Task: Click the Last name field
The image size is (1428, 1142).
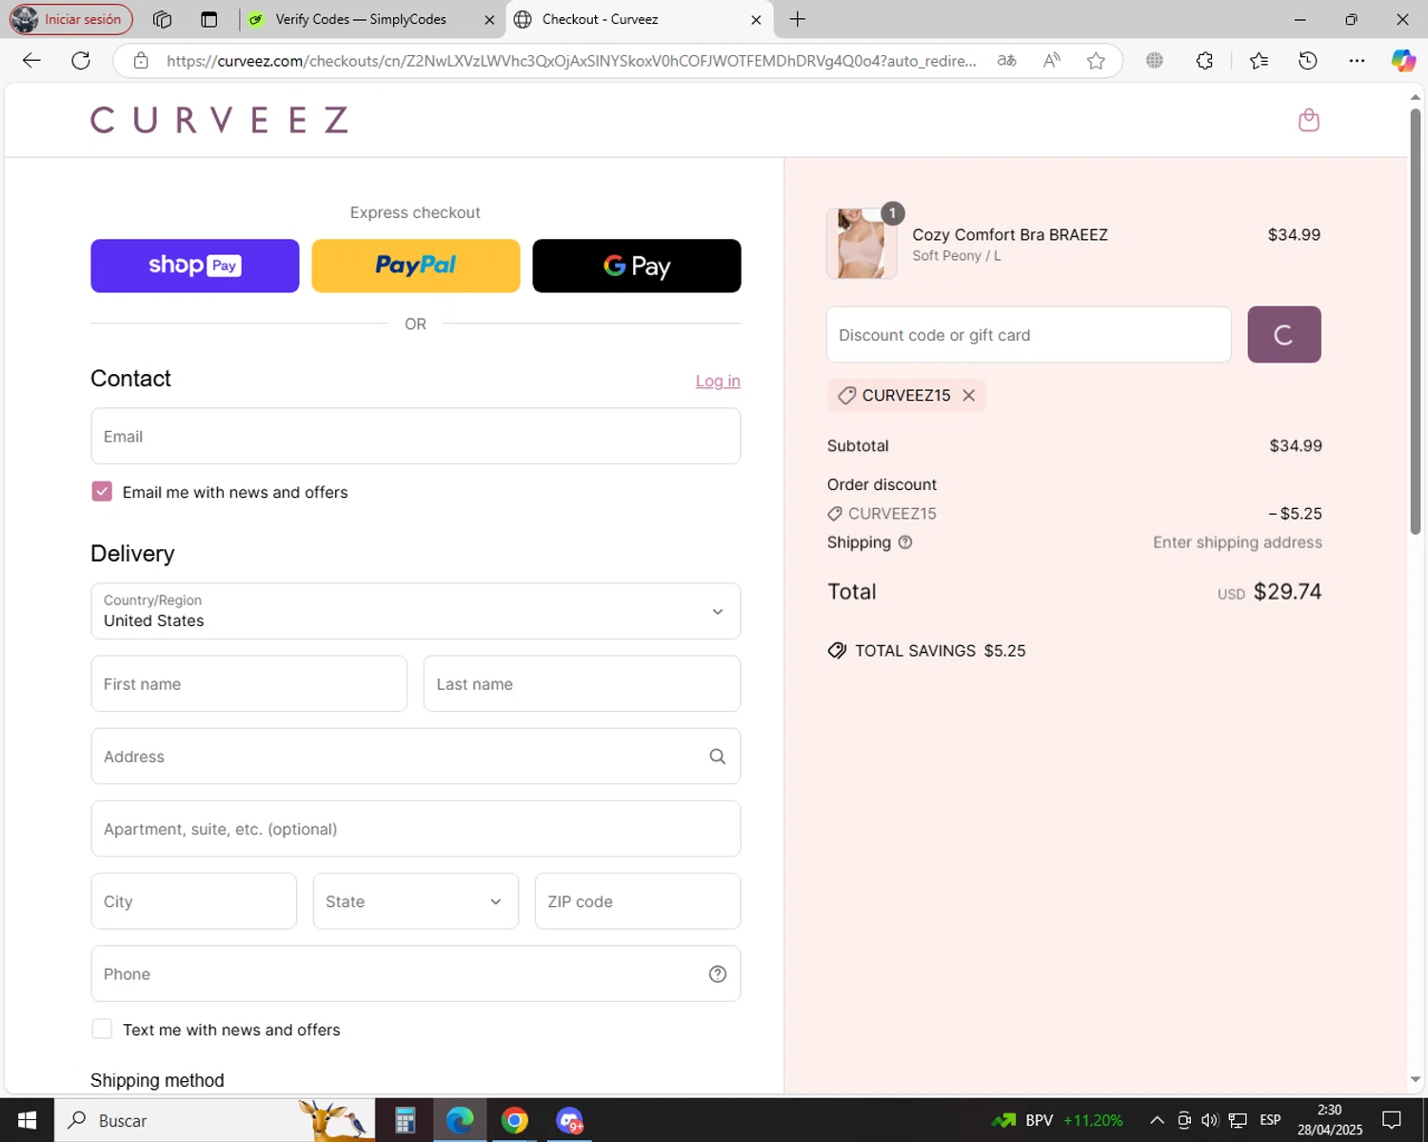Action: point(582,683)
